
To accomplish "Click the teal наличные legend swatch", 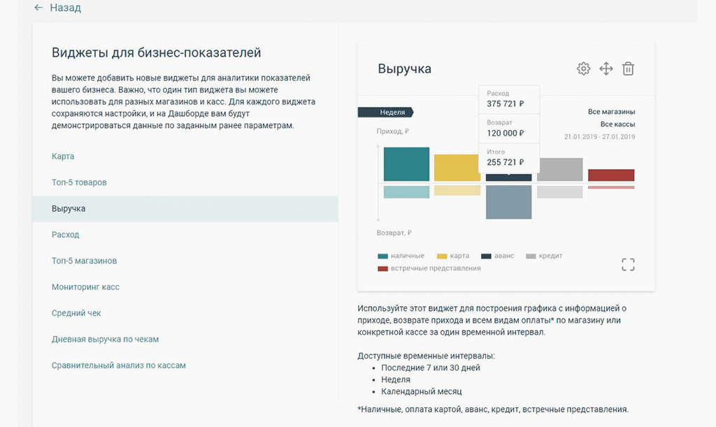I will tap(382, 256).
